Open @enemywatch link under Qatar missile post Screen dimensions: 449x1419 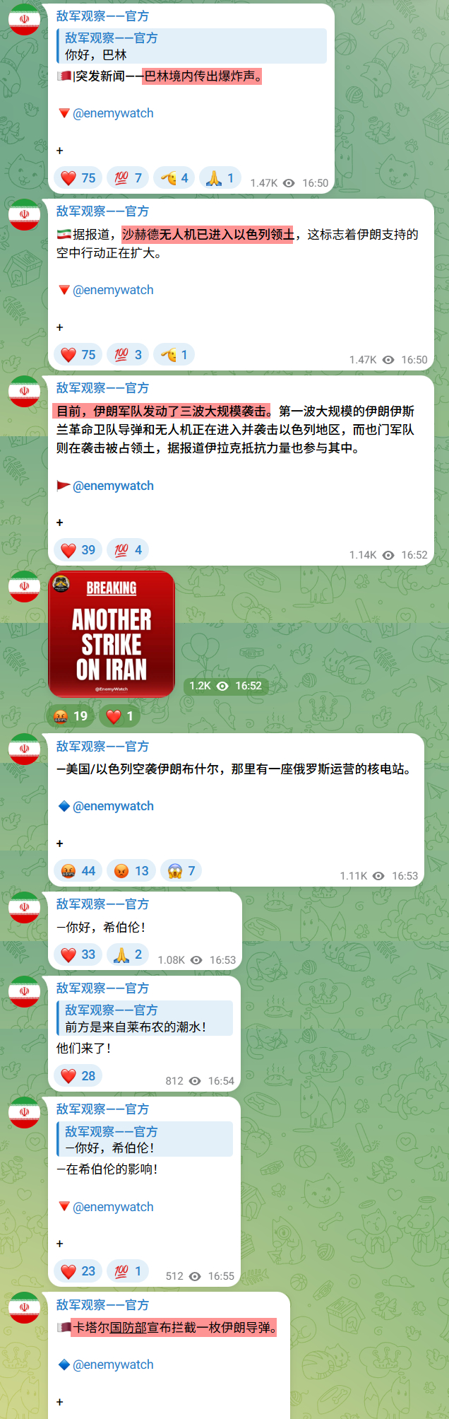113,1365
